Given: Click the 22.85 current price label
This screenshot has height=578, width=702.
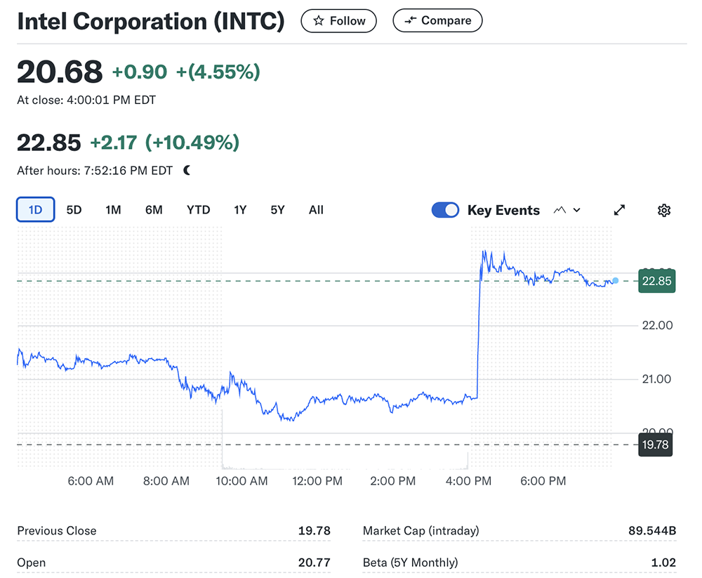Looking at the screenshot, I should [x=656, y=281].
